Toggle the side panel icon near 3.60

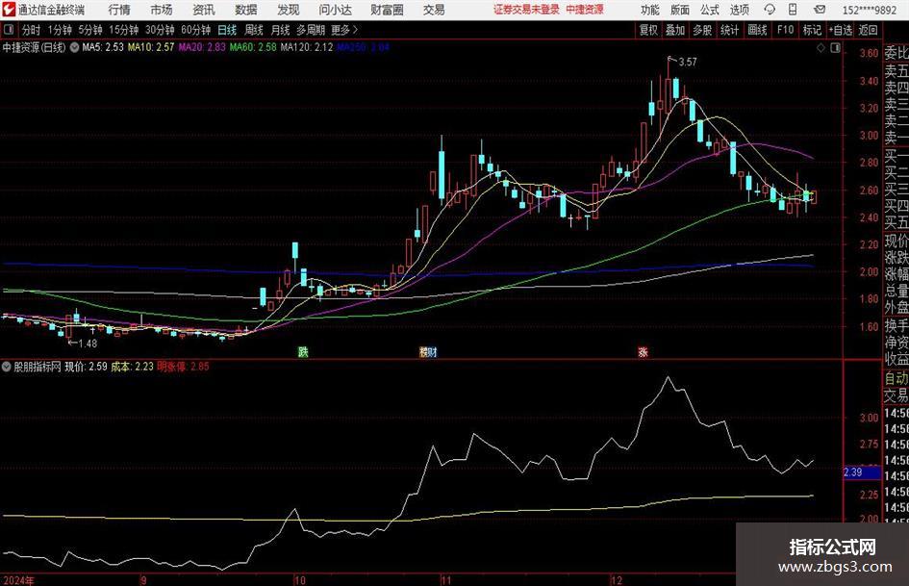(835, 48)
